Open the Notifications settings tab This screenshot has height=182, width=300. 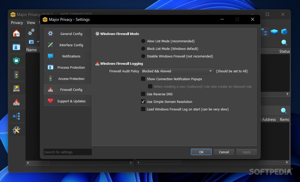pos(68,56)
